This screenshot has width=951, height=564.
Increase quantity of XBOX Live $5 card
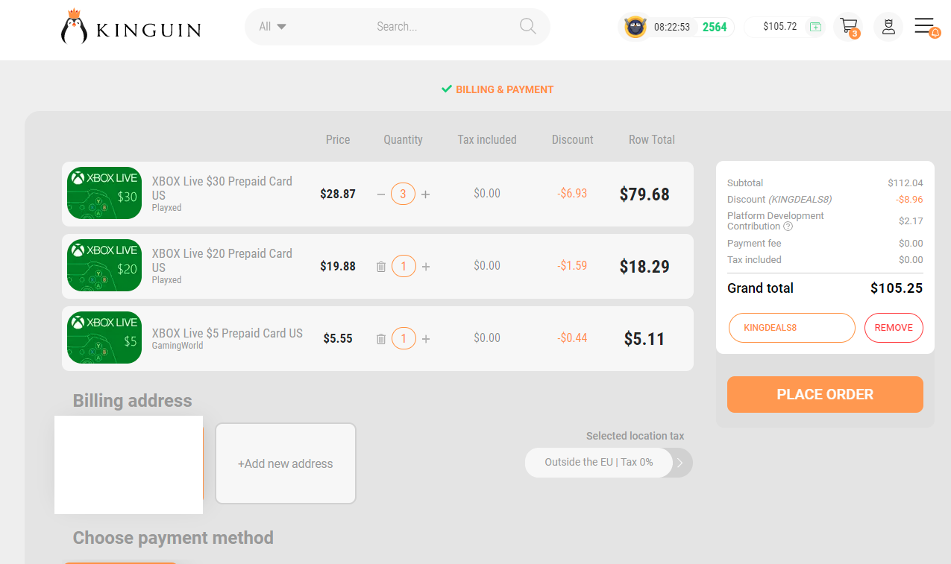[425, 338]
